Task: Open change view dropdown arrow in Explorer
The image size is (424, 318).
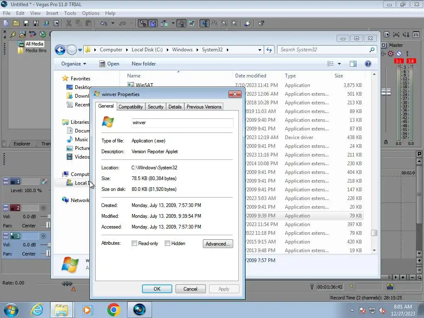Action: (339, 64)
